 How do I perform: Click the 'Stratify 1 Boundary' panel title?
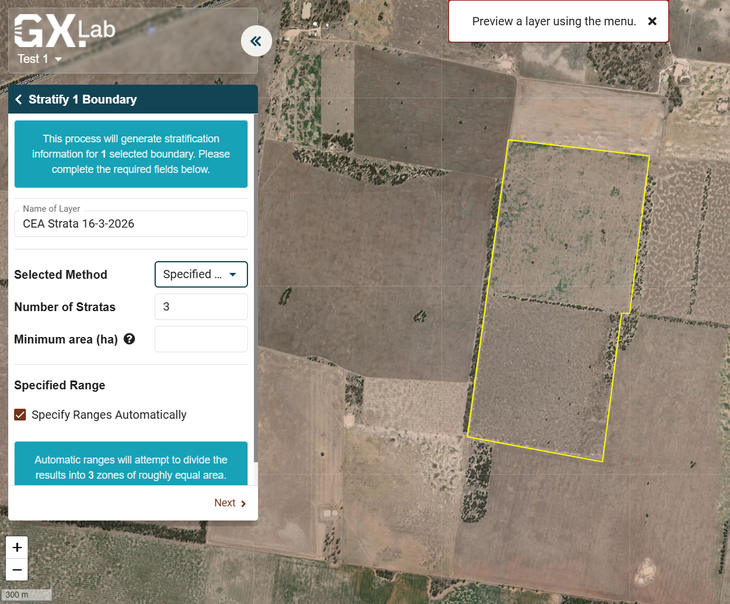coord(83,99)
